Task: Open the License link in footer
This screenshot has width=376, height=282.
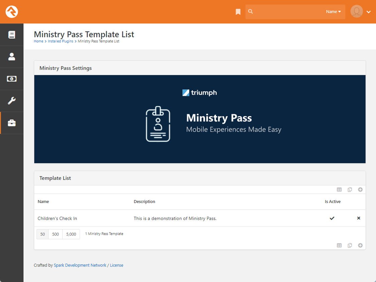Action: click(117, 265)
